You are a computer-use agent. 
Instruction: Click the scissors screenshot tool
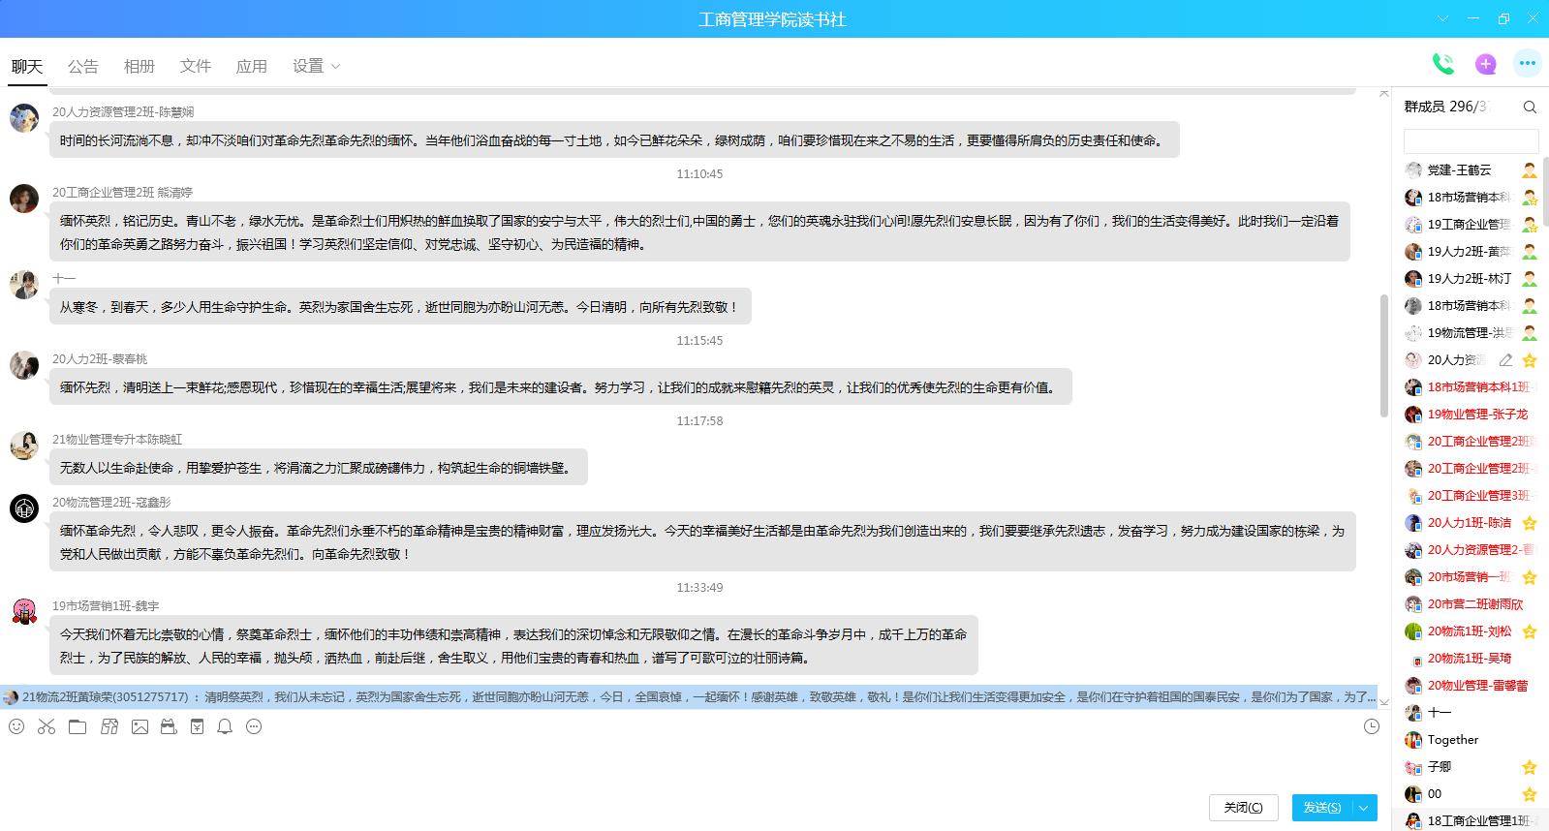point(46,726)
